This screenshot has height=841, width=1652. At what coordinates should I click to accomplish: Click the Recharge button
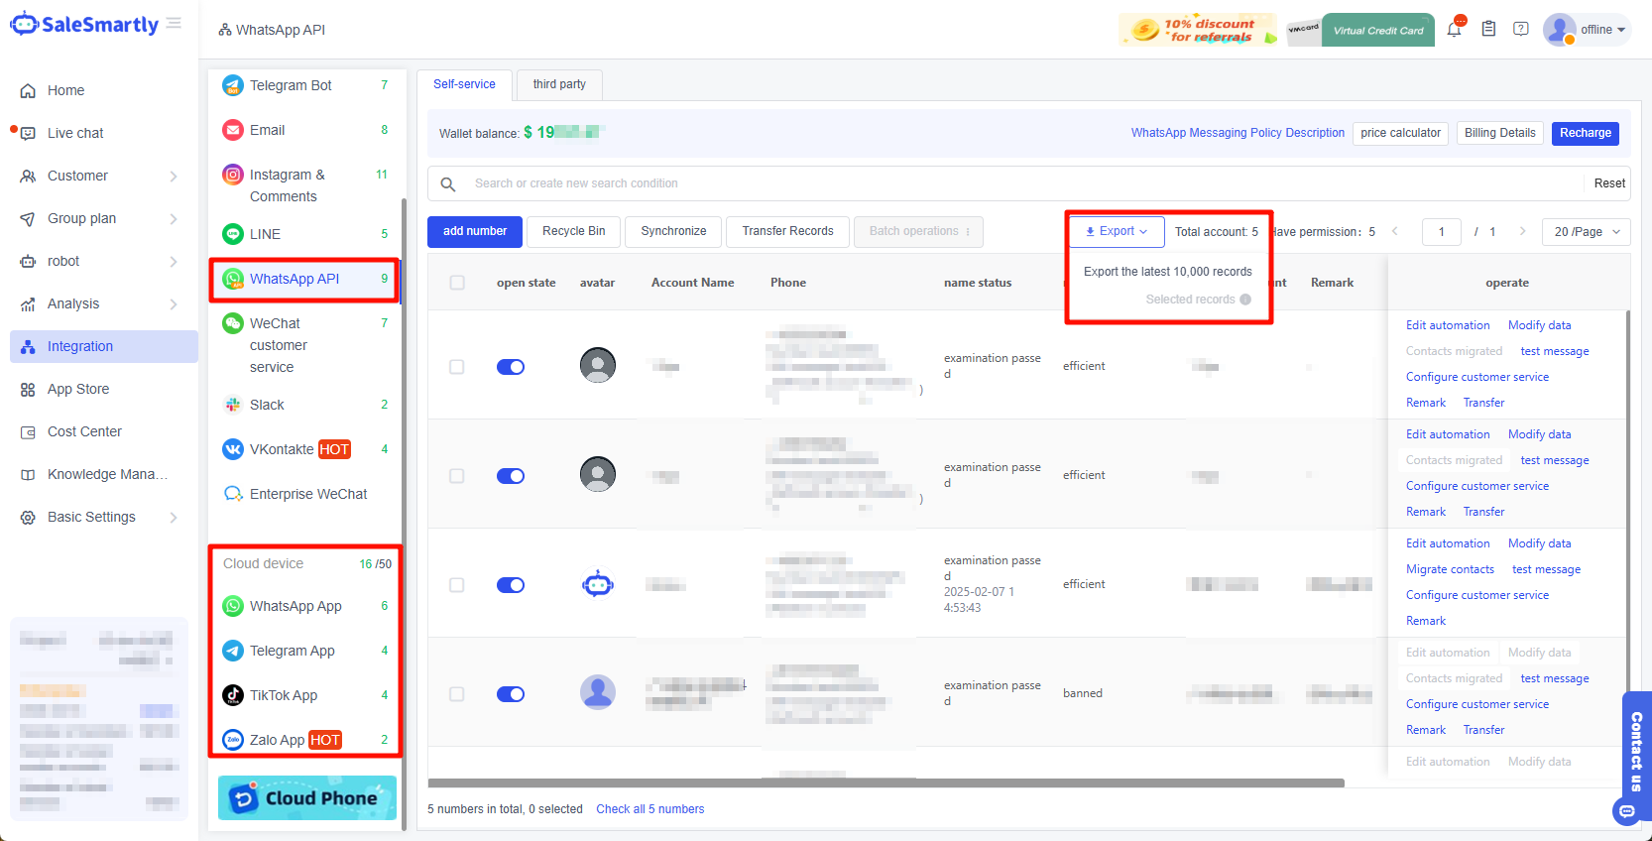pyautogui.click(x=1586, y=133)
